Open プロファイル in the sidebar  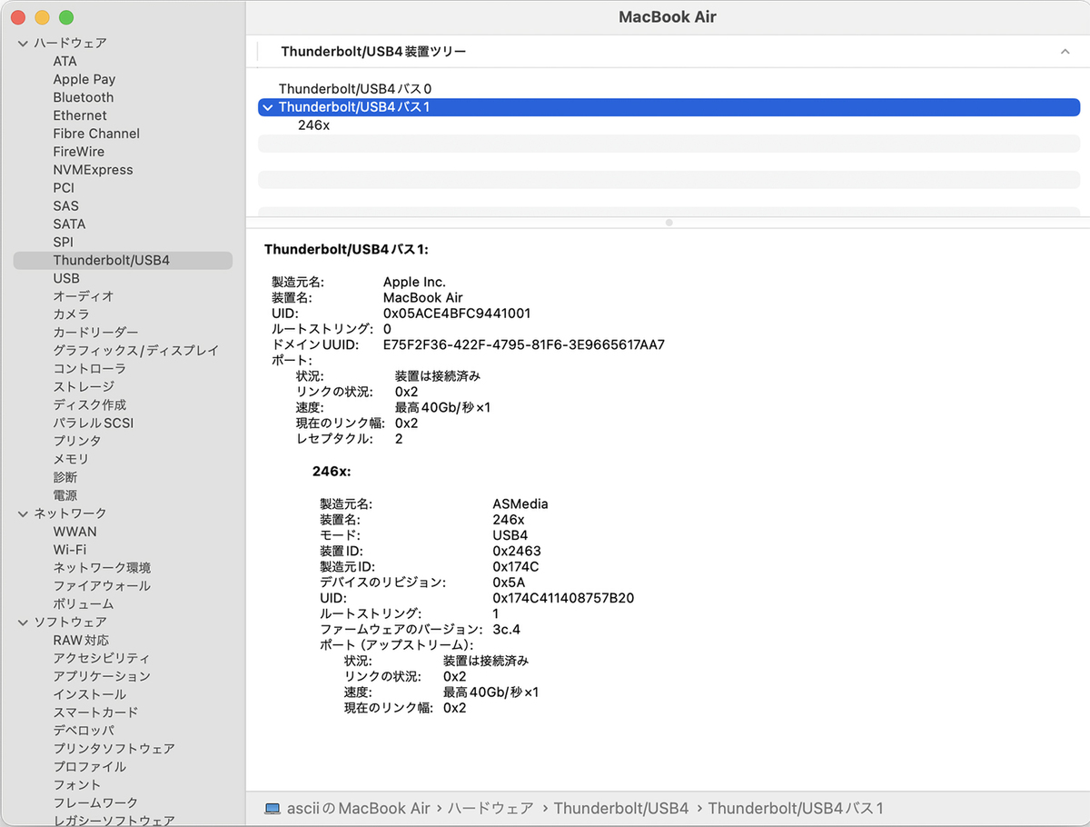click(x=89, y=767)
